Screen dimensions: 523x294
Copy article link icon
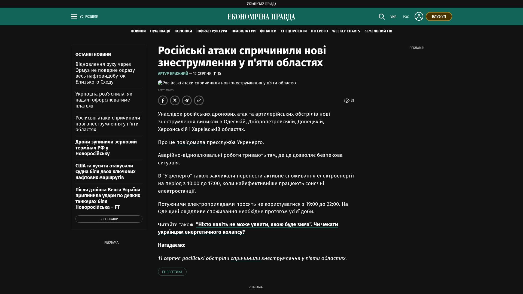[x=199, y=100]
